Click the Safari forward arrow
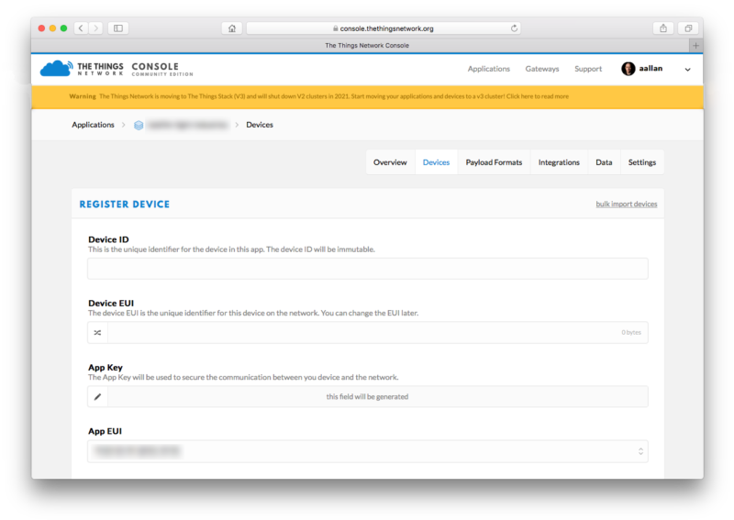The image size is (734, 520). (x=96, y=28)
